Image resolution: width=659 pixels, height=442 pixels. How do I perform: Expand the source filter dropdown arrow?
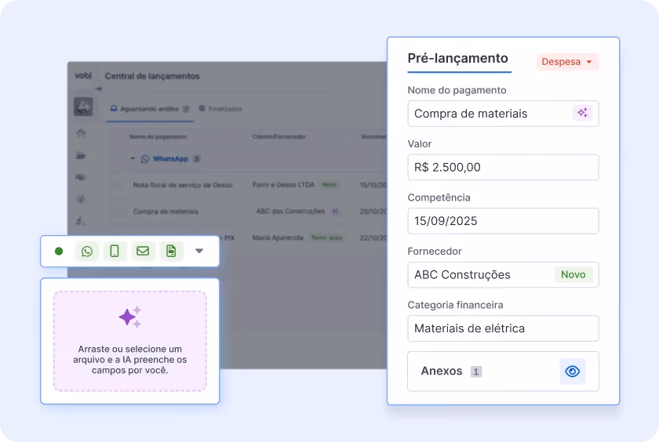click(x=199, y=251)
